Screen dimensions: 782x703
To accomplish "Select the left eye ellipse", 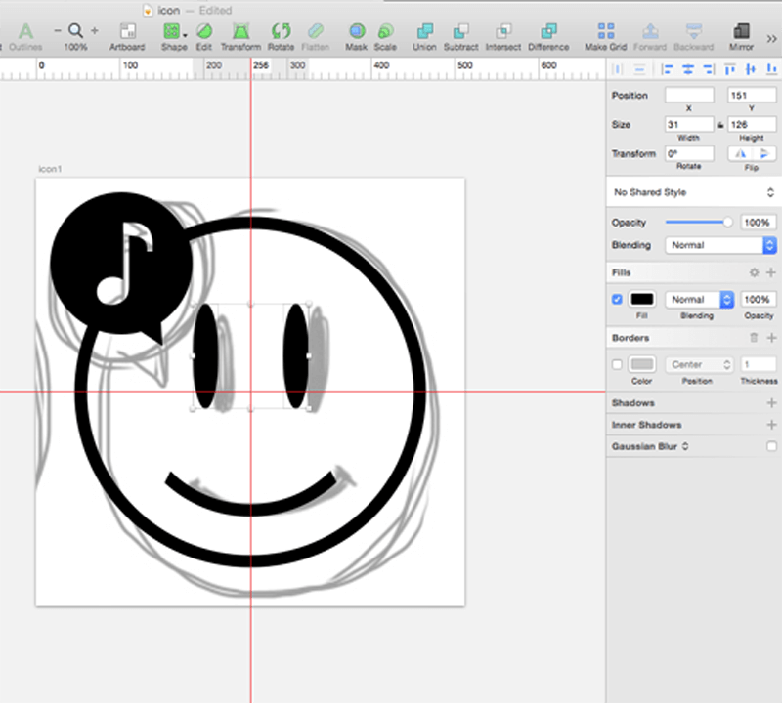I will click(x=205, y=355).
